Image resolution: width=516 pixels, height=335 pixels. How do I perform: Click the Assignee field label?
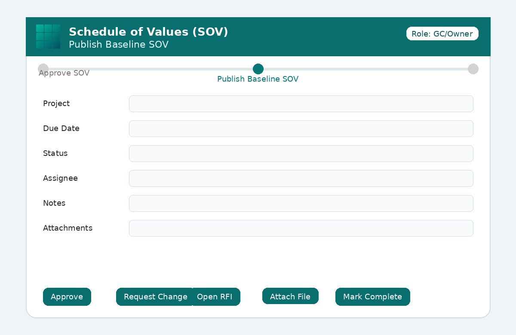[60, 178]
